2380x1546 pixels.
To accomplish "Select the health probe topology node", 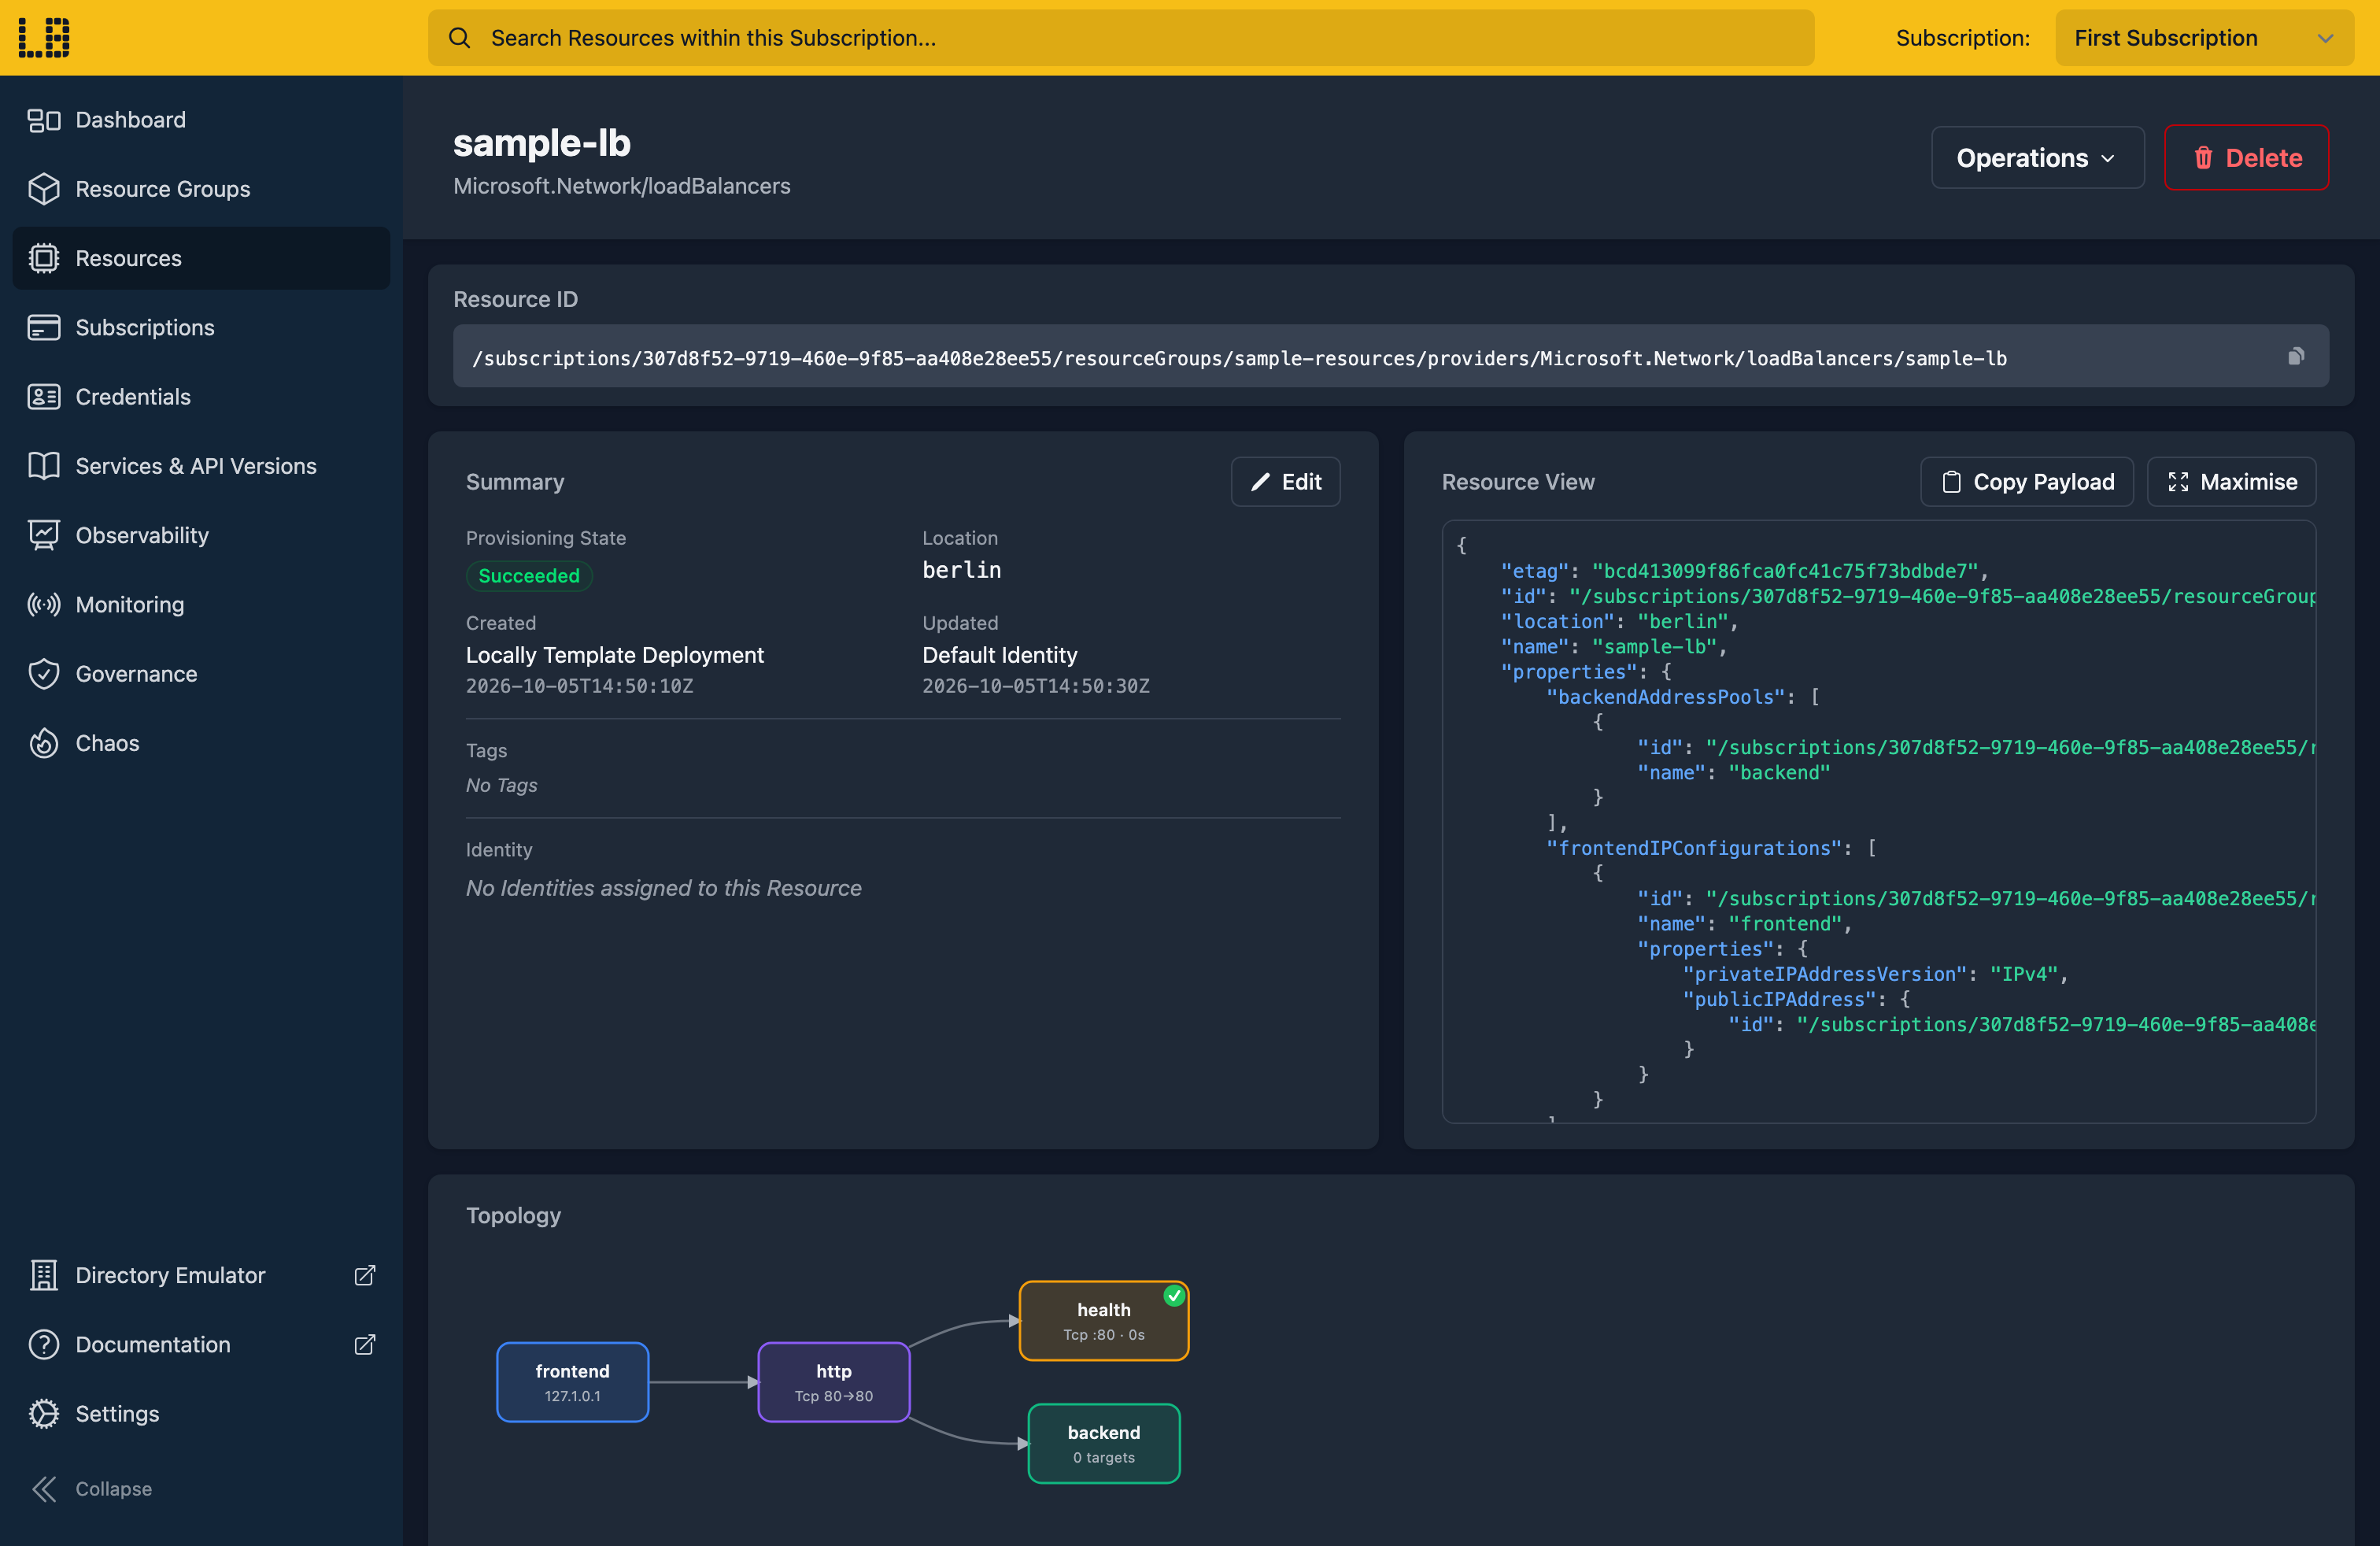I will tap(1103, 1321).
